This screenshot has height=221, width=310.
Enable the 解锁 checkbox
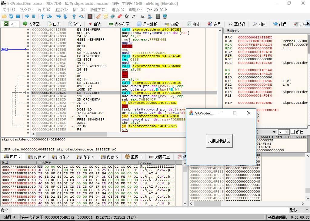292,132
